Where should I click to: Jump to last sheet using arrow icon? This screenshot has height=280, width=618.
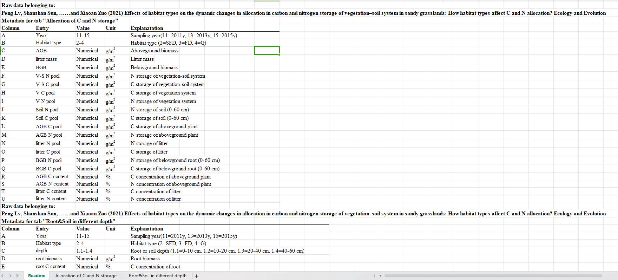coord(18,276)
